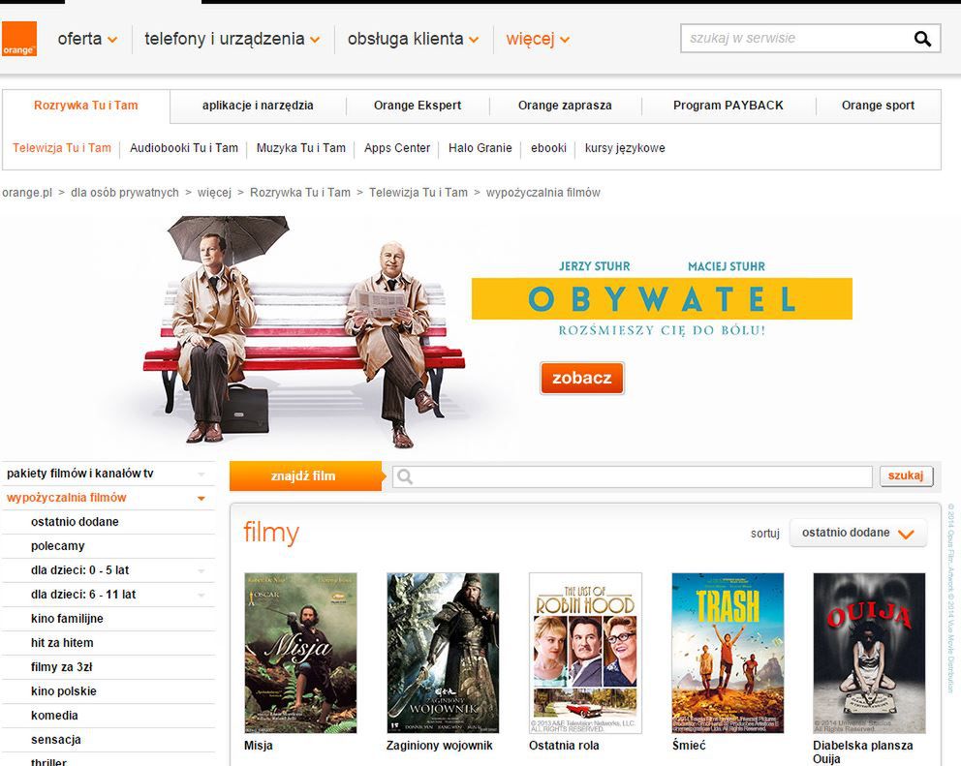Click the zobacz button on banner
The width and height of the screenshot is (961, 766).
581,378
